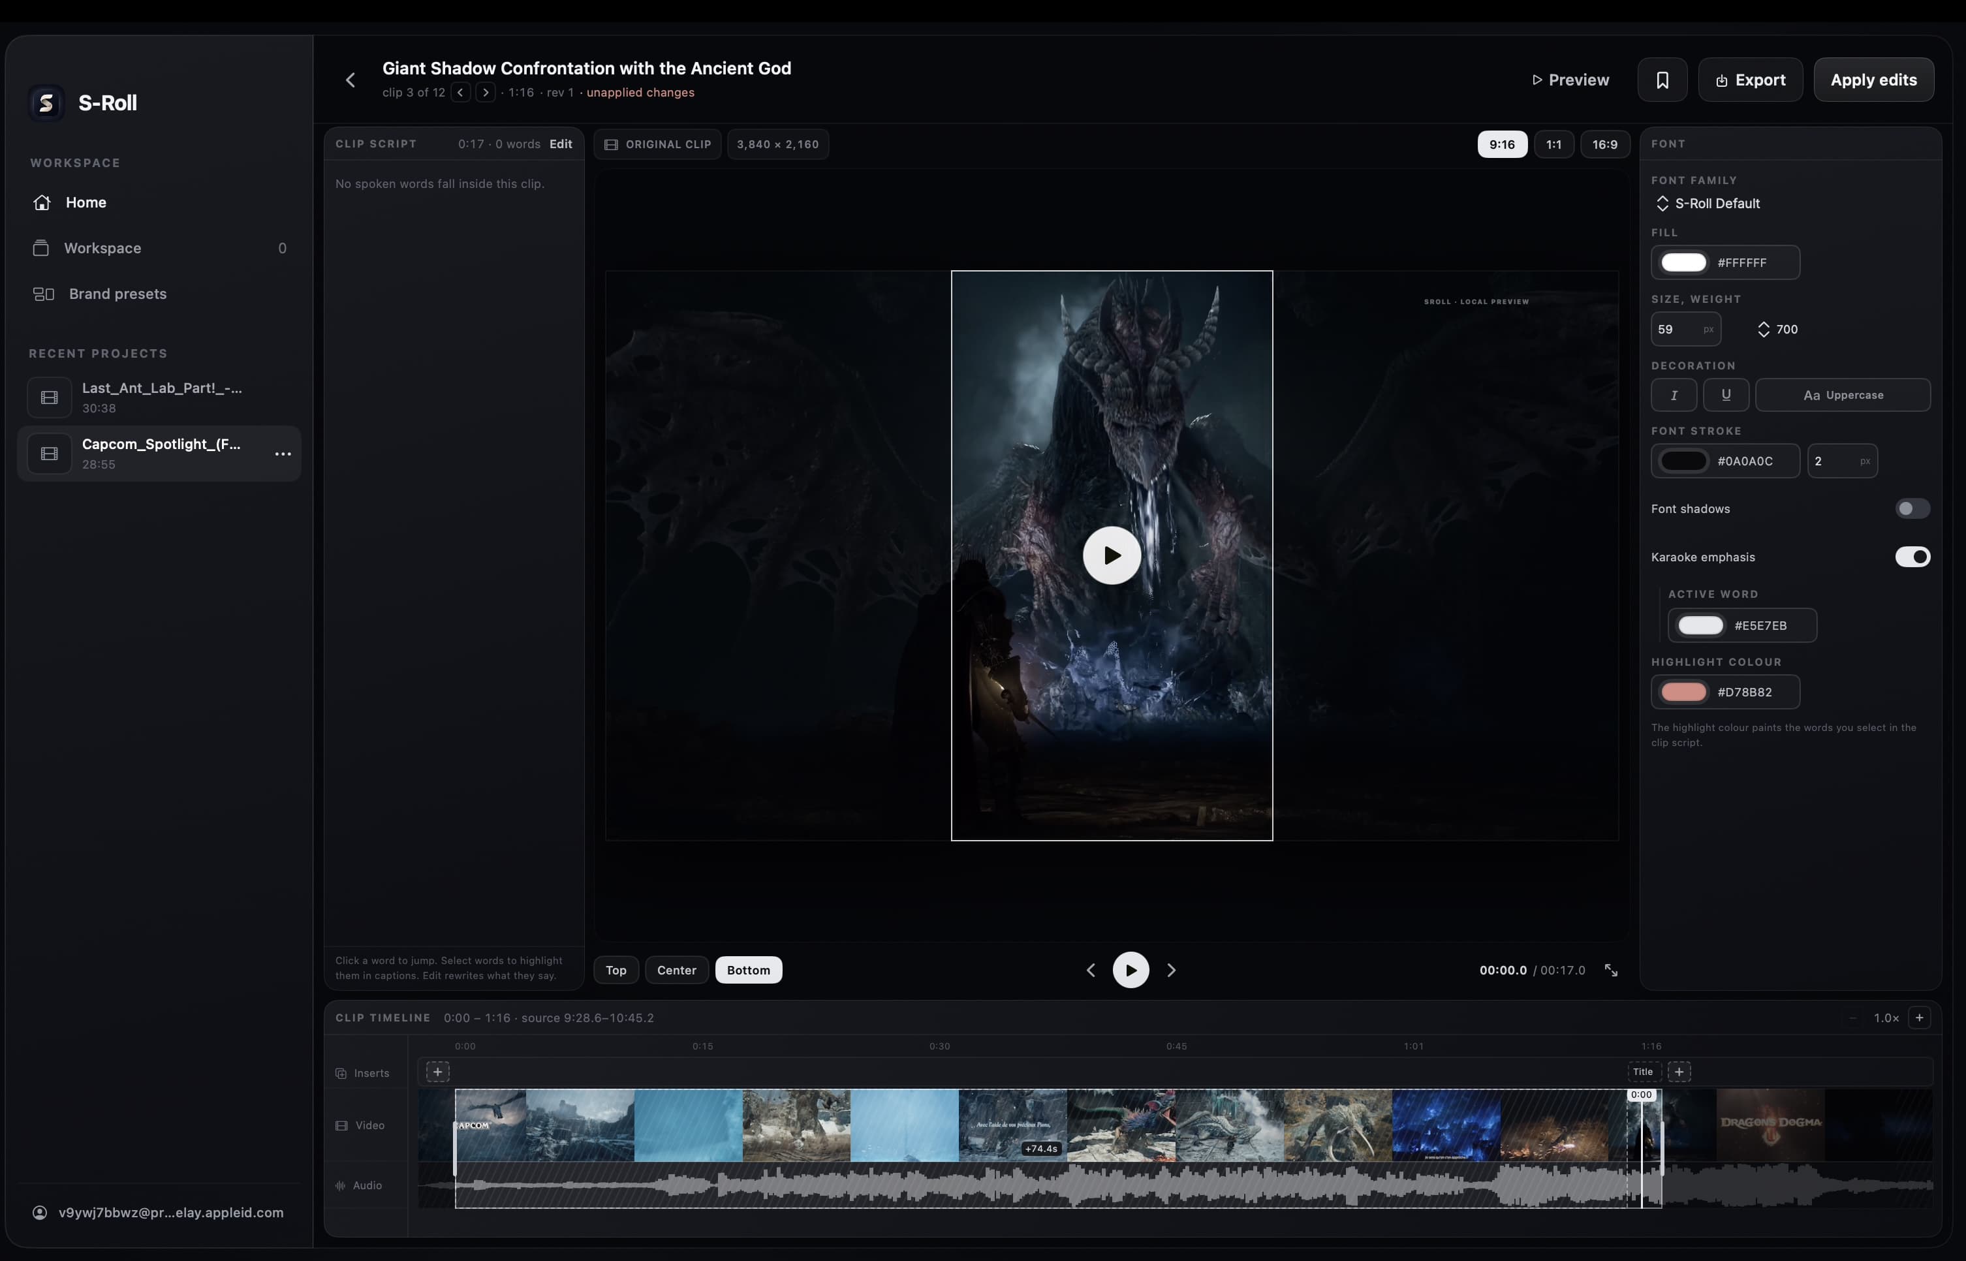
Task: Play video from the center overlay button
Action: coord(1111,555)
